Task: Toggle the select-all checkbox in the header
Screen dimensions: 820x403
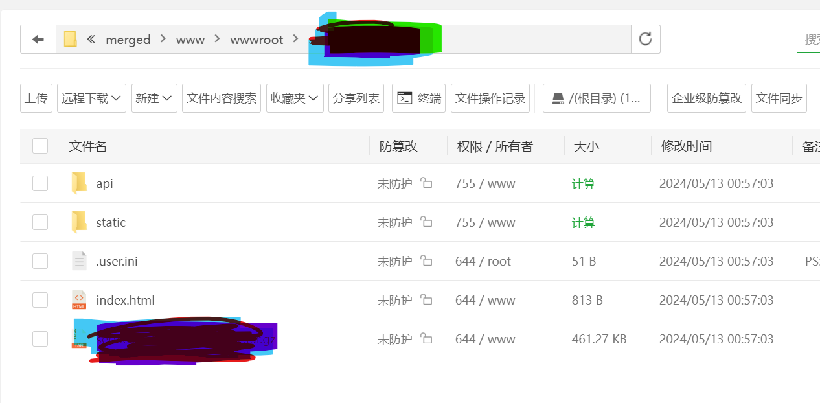Action: pyautogui.click(x=40, y=146)
